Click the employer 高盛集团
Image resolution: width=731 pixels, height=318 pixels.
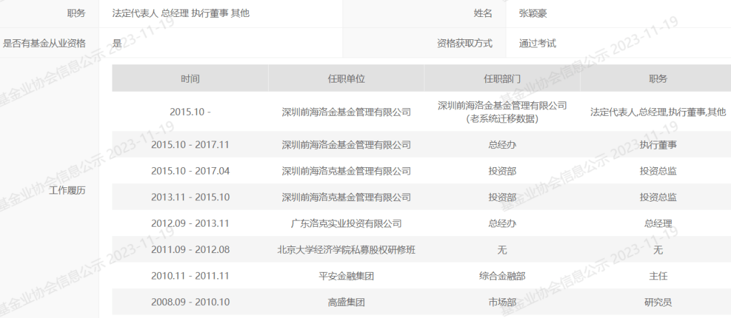pyautogui.click(x=347, y=302)
